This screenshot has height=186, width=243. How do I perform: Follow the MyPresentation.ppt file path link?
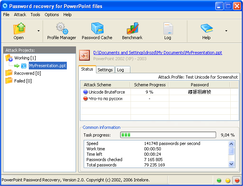click(x=158, y=53)
